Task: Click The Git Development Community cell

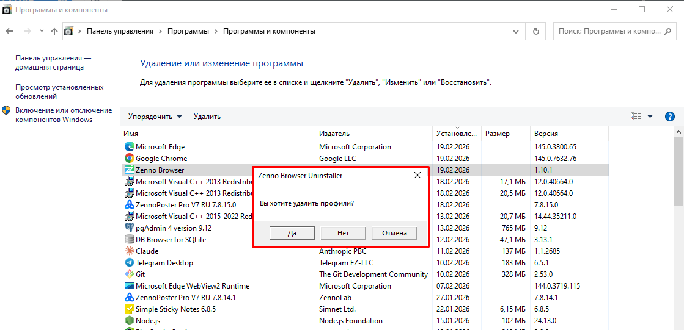Action: click(373, 274)
